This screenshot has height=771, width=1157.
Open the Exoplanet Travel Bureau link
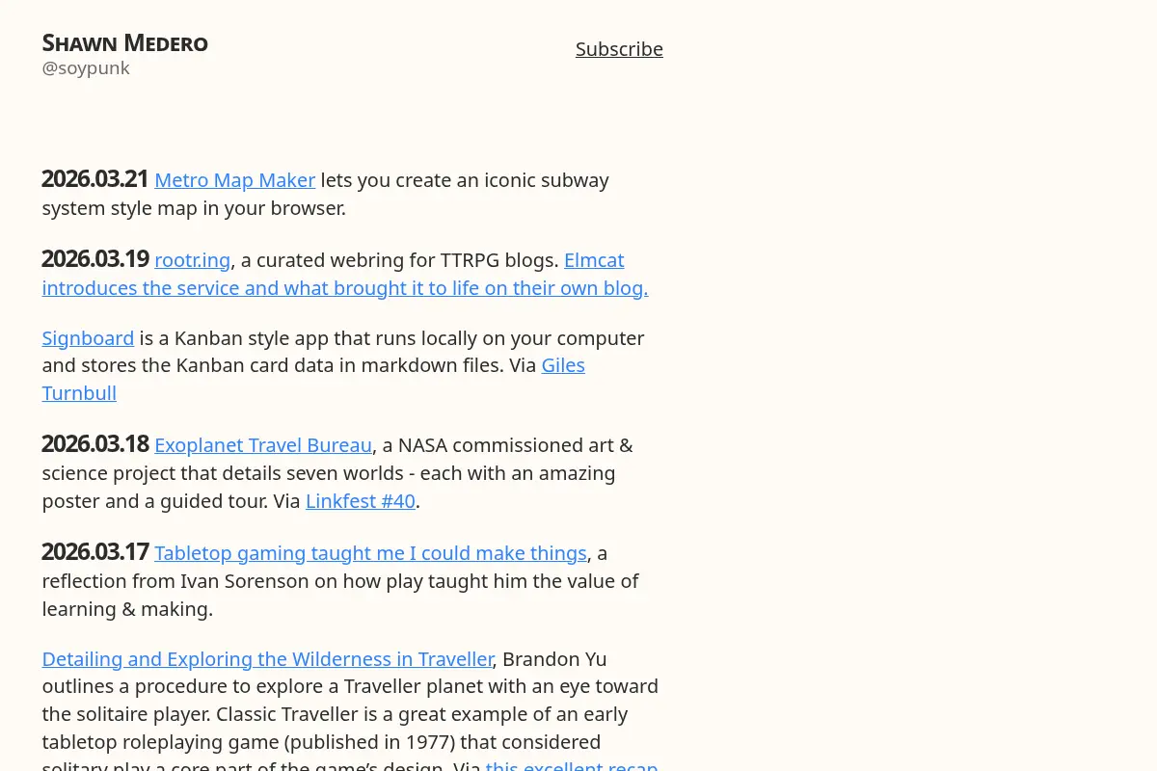coord(263,445)
